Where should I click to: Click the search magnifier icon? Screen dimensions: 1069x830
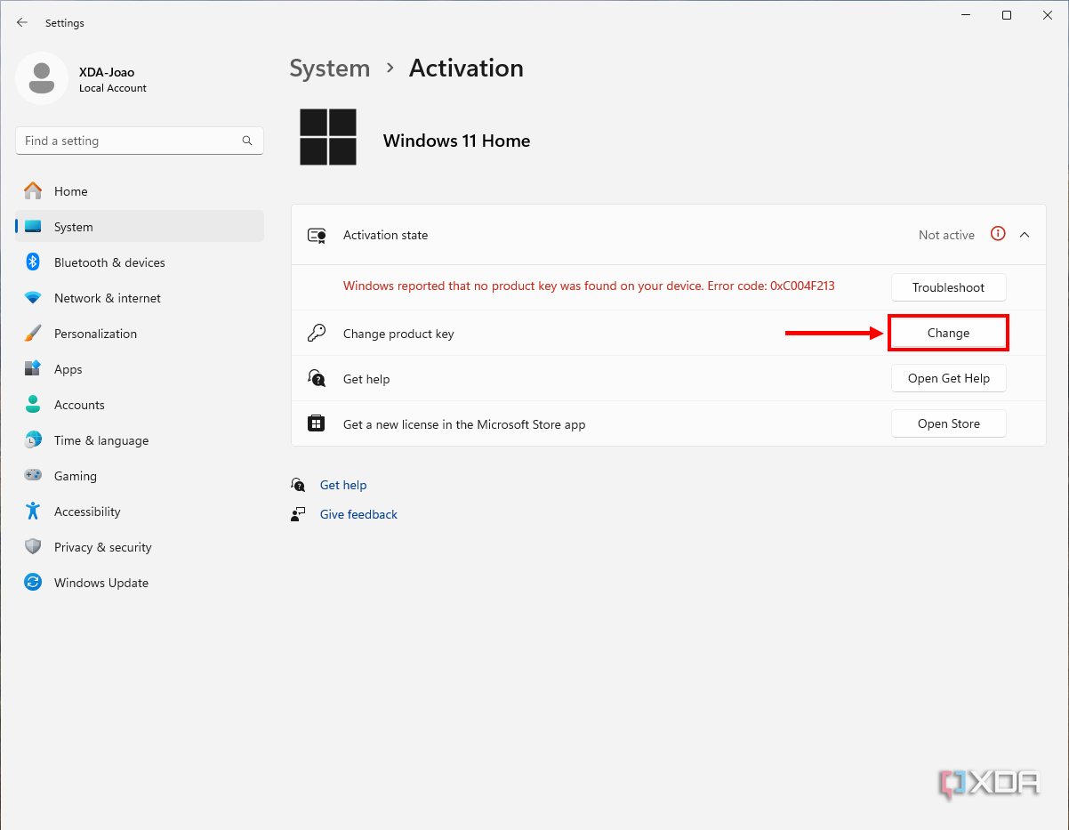point(247,141)
